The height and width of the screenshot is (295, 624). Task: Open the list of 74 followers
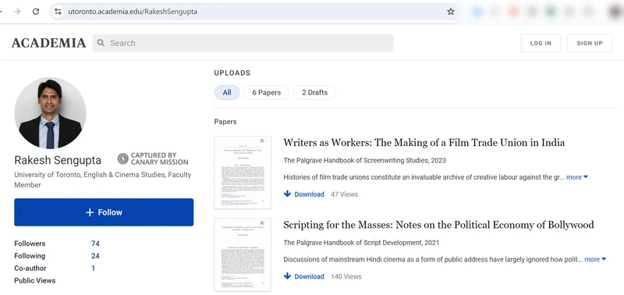pyautogui.click(x=95, y=243)
